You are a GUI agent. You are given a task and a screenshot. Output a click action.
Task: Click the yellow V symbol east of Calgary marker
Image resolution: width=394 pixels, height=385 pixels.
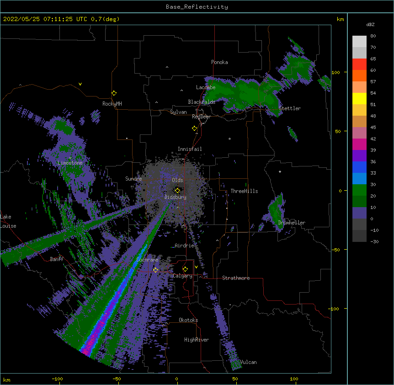[196, 267]
